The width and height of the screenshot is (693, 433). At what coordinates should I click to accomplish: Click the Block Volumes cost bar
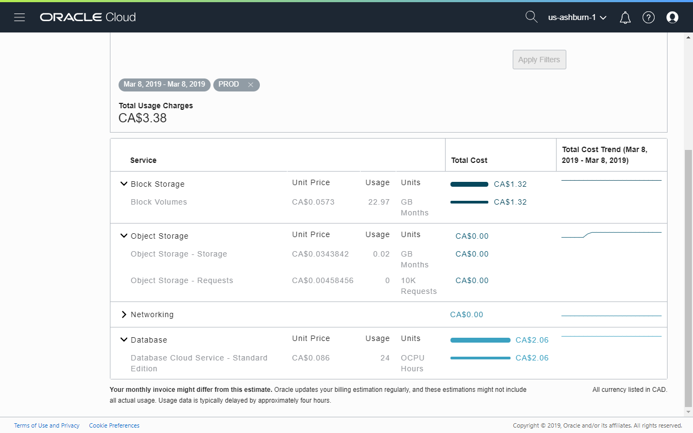click(469, 202)
